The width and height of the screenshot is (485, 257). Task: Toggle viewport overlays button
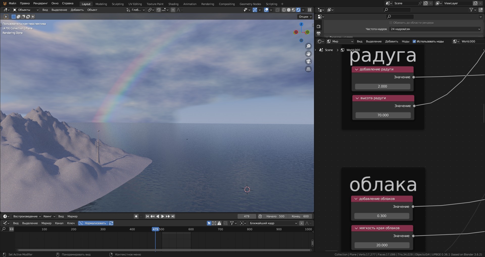click(x=266, y=10)
